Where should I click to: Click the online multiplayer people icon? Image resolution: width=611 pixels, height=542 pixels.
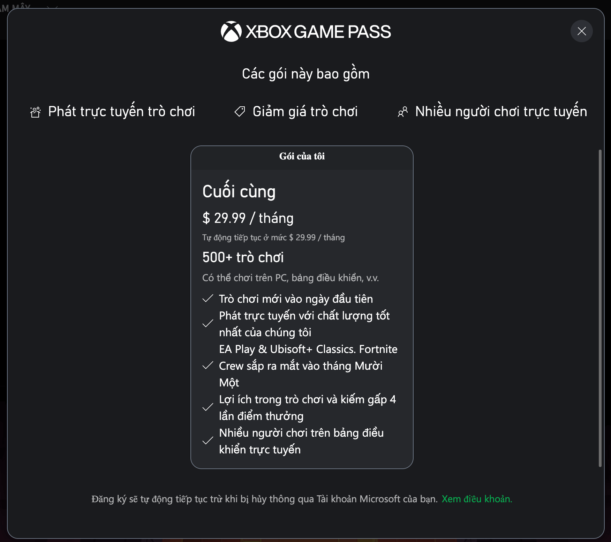(403, 112)
